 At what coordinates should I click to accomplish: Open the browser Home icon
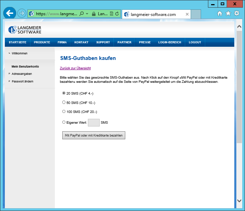point(220,14)
